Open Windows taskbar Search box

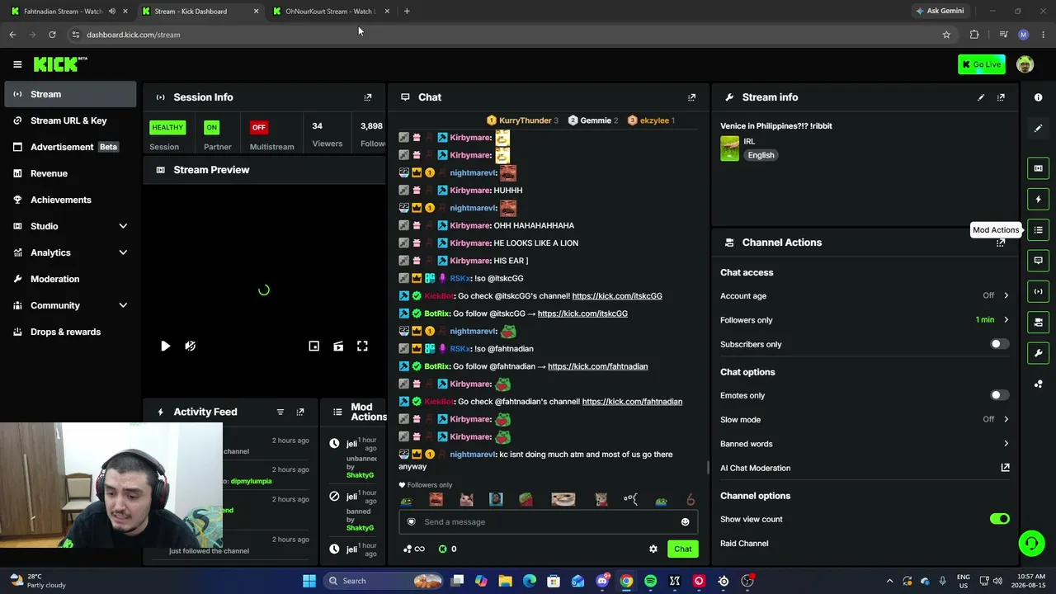[384, 581]
